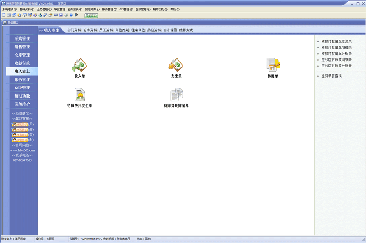The height and width of the screenshot is (243, 366).
Task: Open 应收应付账款分析表 report
Action: [x=337, y=66]
